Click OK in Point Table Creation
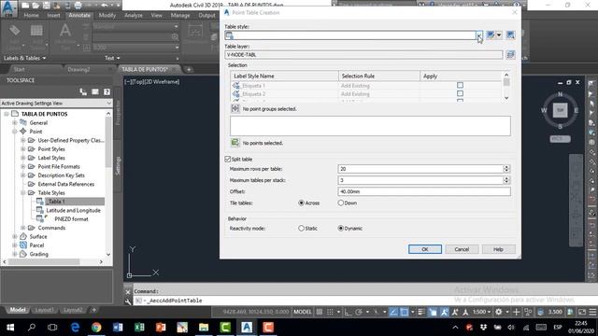Screen dimensions: 598x336 pyautogui.click(x=425, y=249)
